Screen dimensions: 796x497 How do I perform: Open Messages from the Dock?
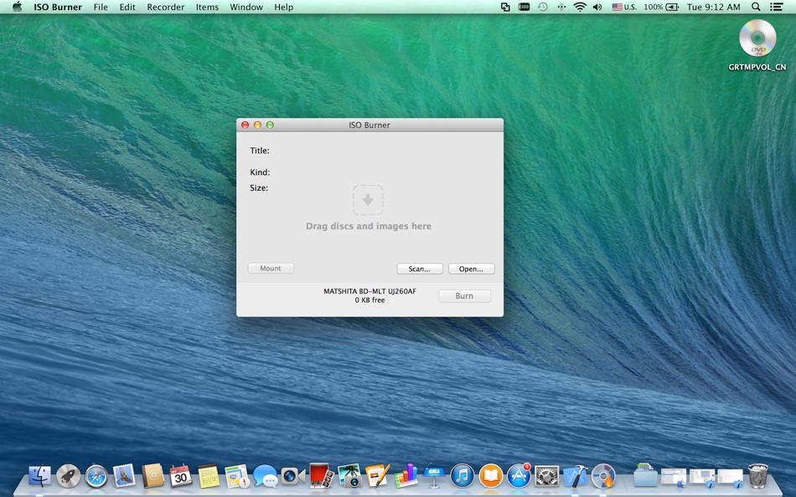(x=265, y=476)
